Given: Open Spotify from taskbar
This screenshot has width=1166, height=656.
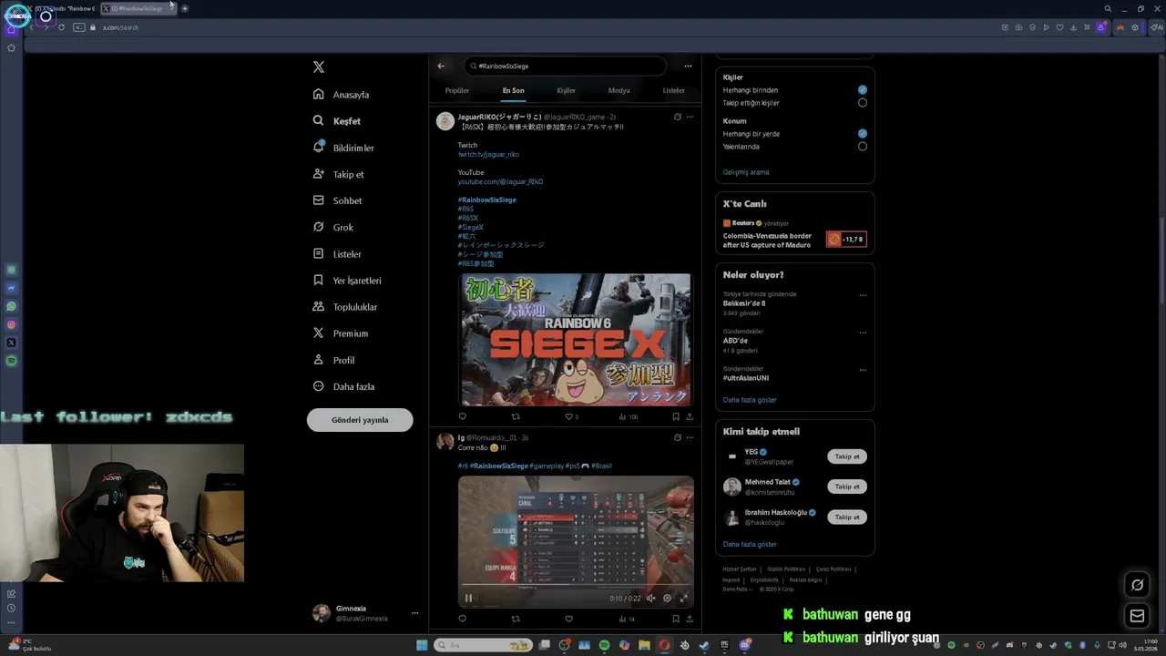Looking at the screenshot, I should (x=605, y=645).
